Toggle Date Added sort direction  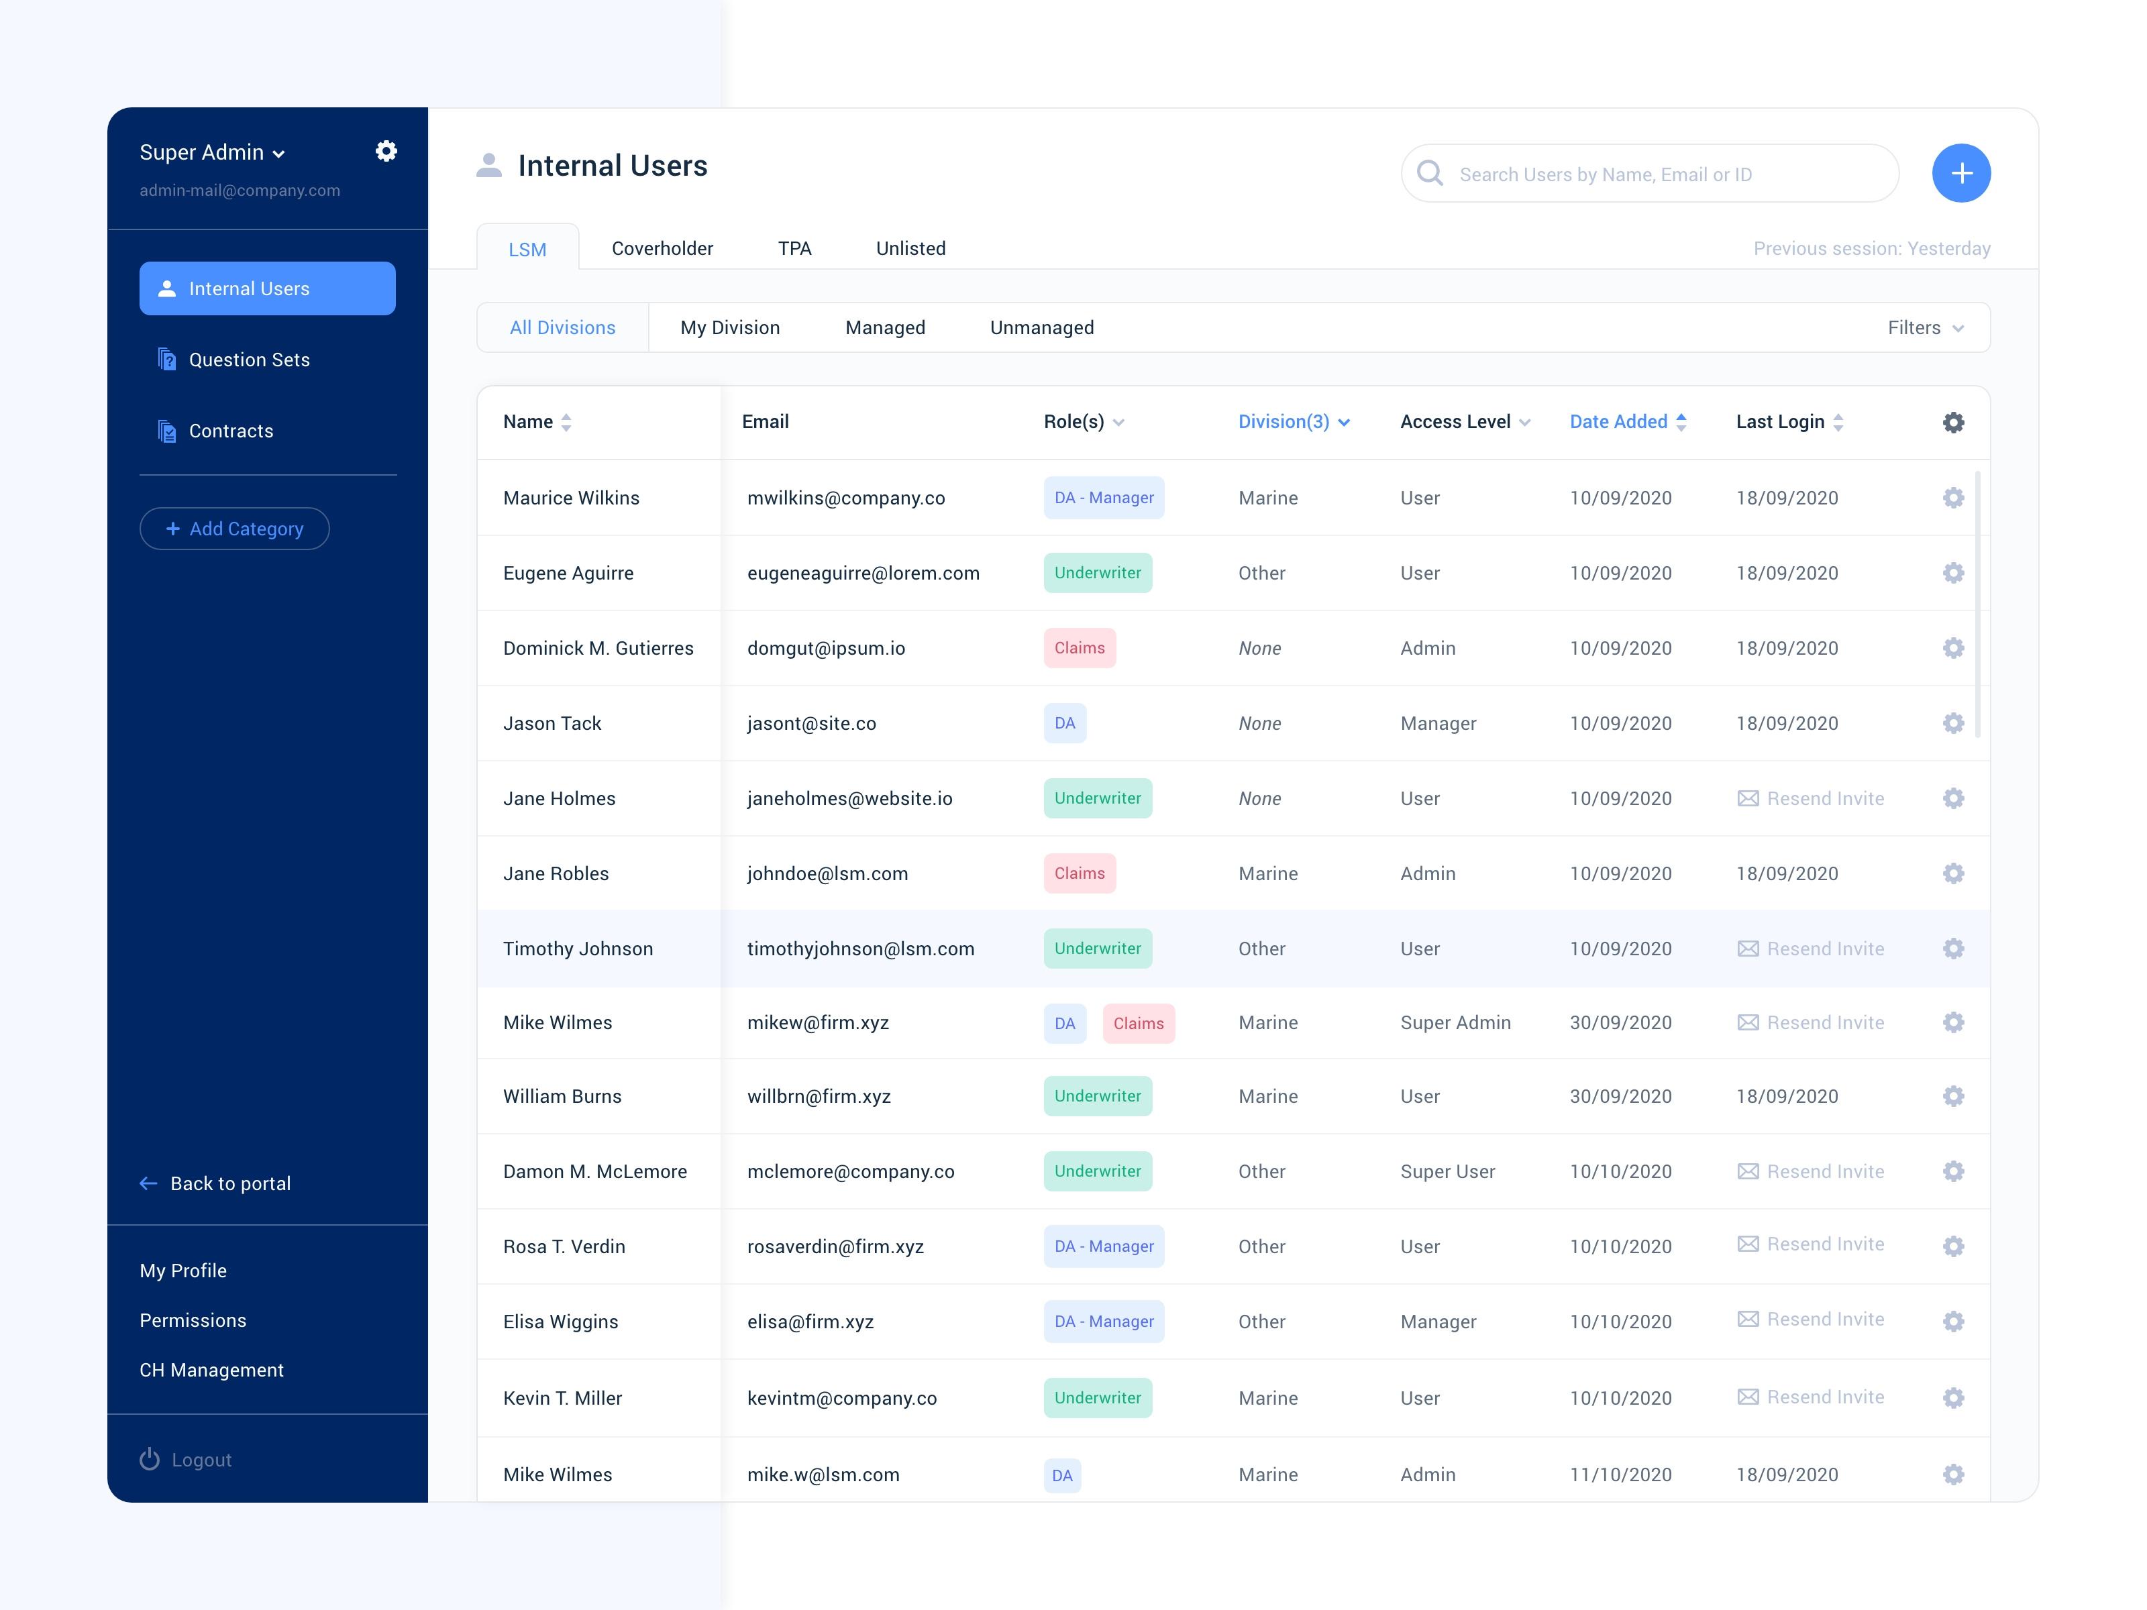[x=1681, y=422]
